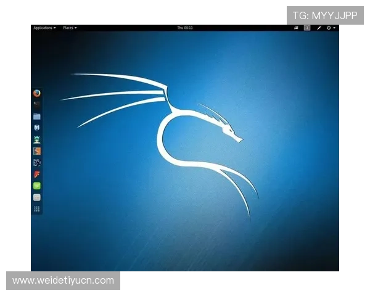370x296 pixels.
Task: Launch Firefox from the dock
Action: [x=37, y=93]
